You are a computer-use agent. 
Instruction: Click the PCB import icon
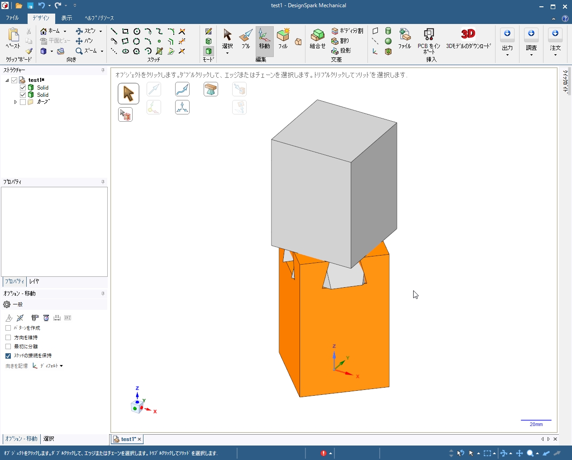click(429, 35)
